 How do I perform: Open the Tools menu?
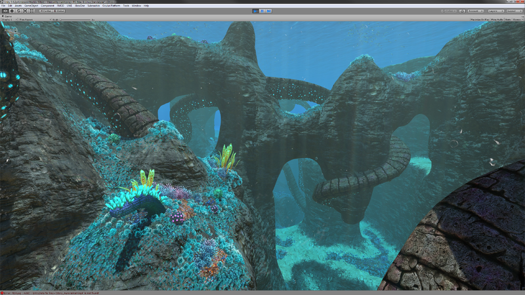pyautogui.click(x=126, y=6)
